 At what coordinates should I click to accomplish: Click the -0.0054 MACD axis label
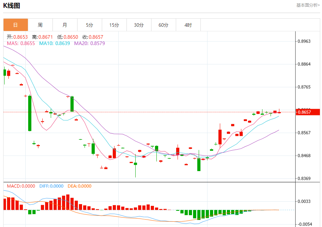pos(305,224)
